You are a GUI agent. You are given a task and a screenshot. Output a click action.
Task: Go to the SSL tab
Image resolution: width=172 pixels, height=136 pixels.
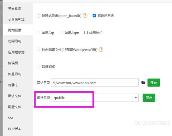pos(18,118)
